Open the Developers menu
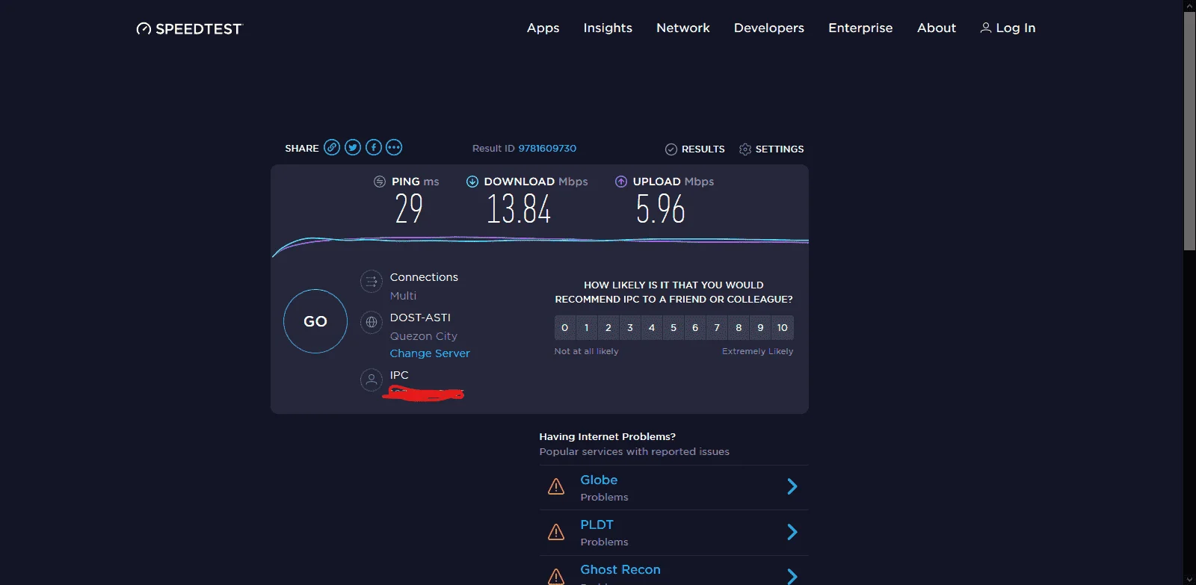1196x585 pixels. [x=769, y=28]
